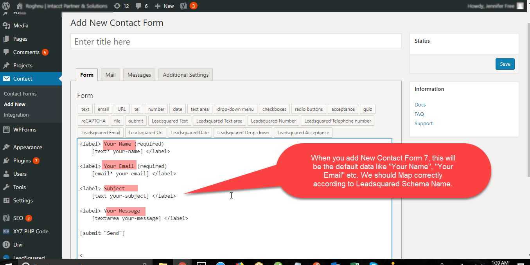530x265 pixels.
Task: Insert Leadsquared Drop-down tag
Action: point(243,133)
